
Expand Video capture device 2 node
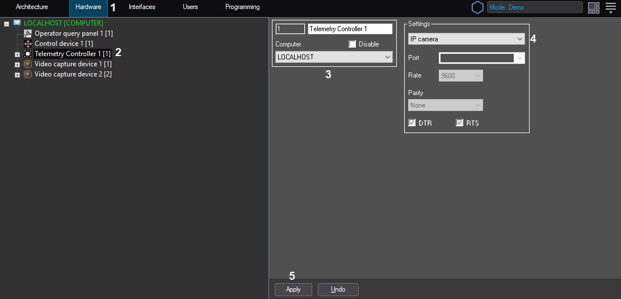pyautogui.click(x=17, y=75)
